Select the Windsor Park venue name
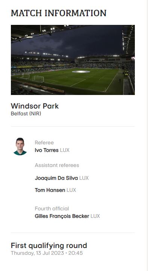Viewport: 148px width, 271px height. pos(35,106)
